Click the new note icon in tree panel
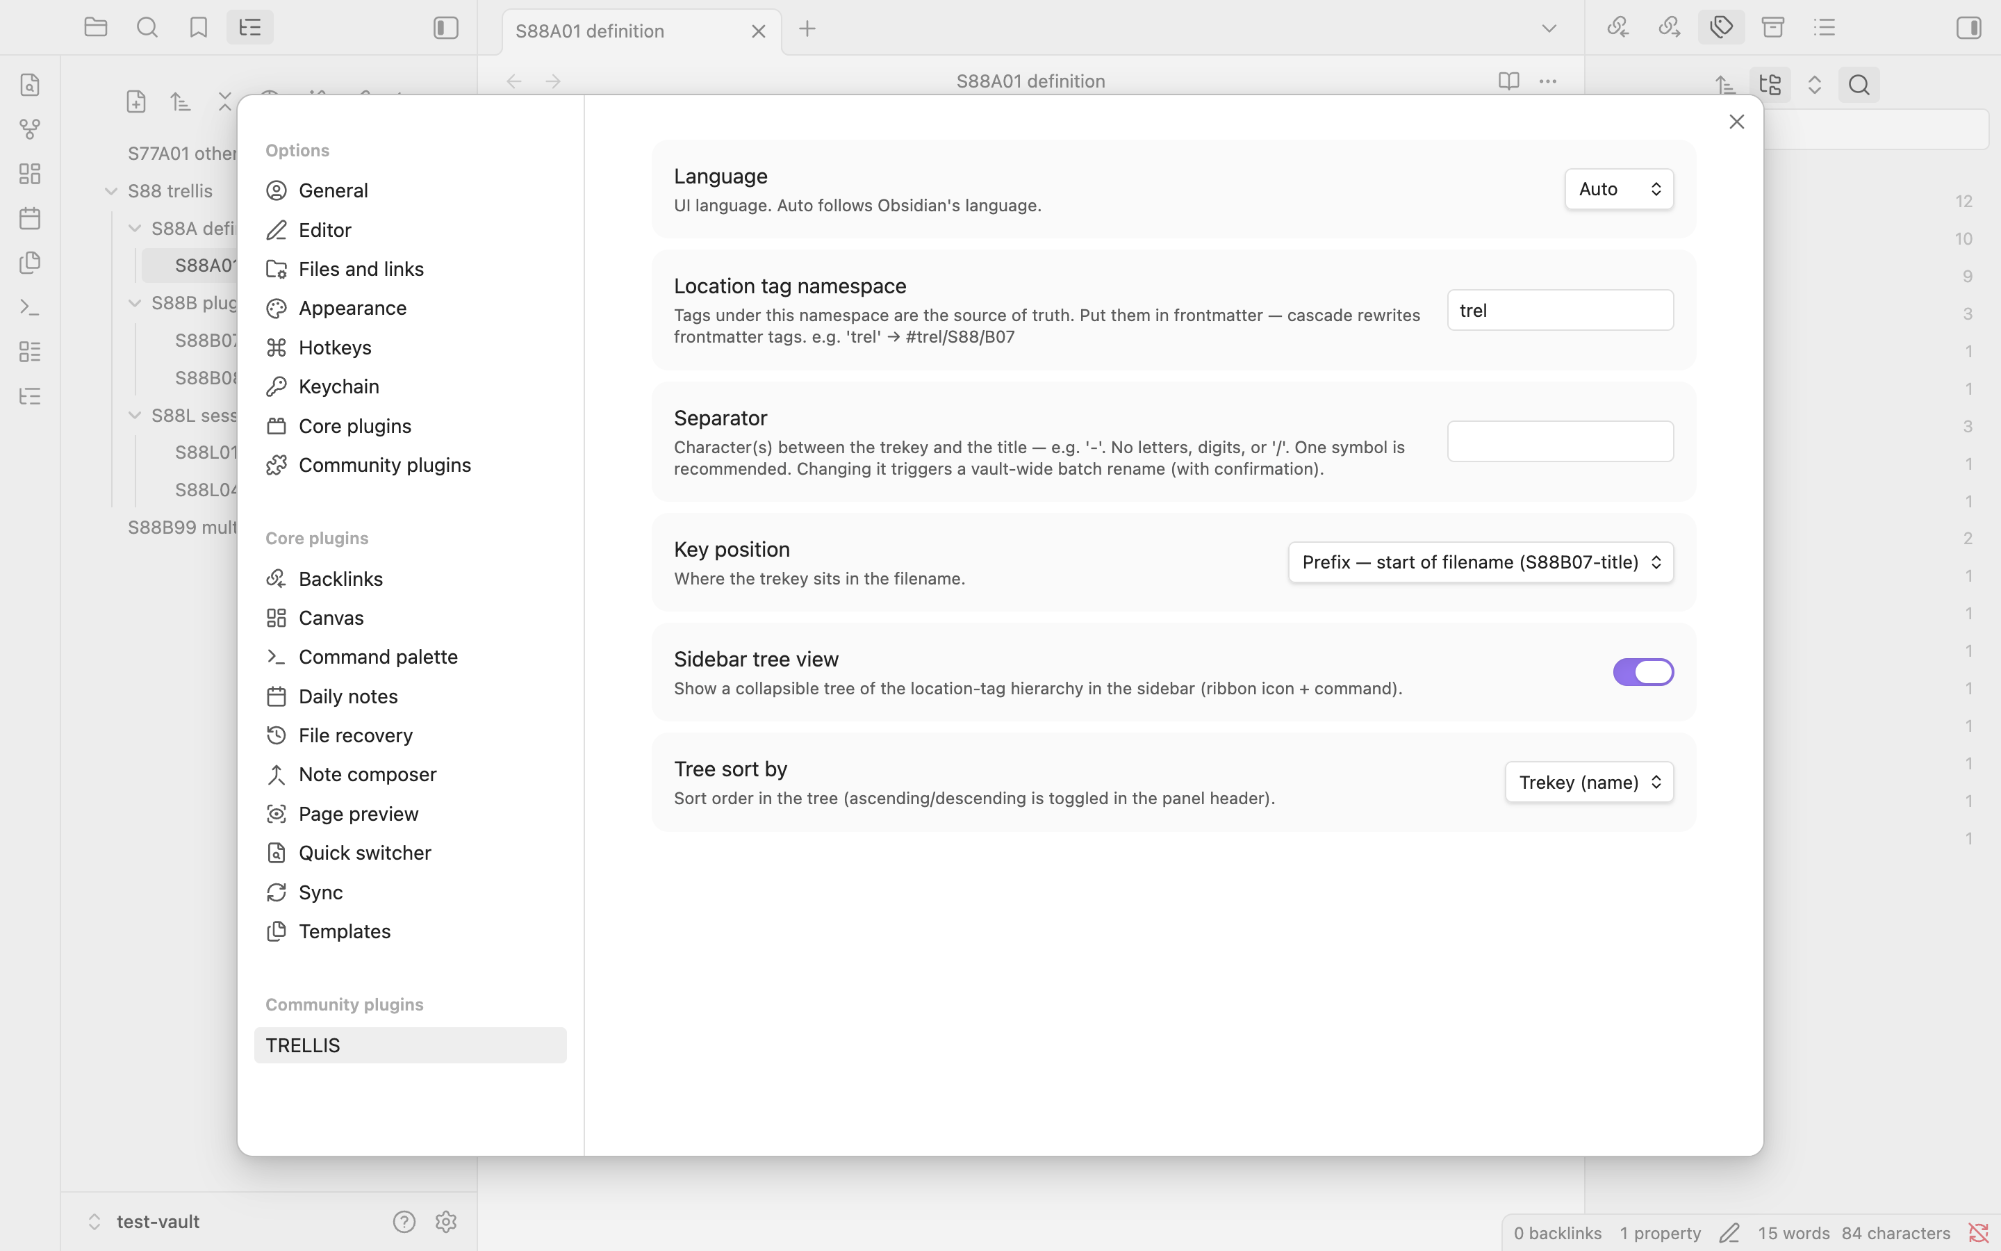Screen dimensions: 2001x1251 coord(136,101)
